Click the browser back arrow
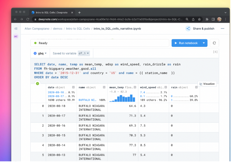Image resolution: width=231 pixels, height=162 pixels. click(x=15, y=19)
